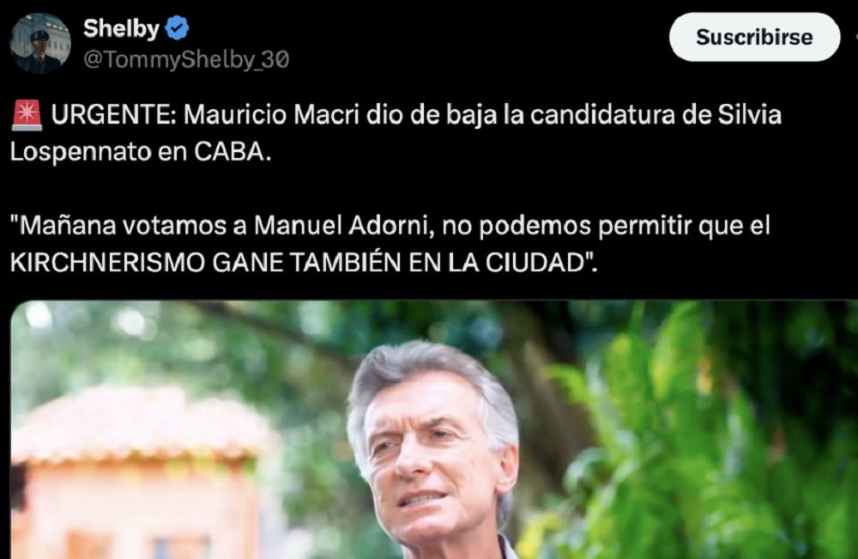Click the gray-haired man's face in photo

click(x=432, y=449)
